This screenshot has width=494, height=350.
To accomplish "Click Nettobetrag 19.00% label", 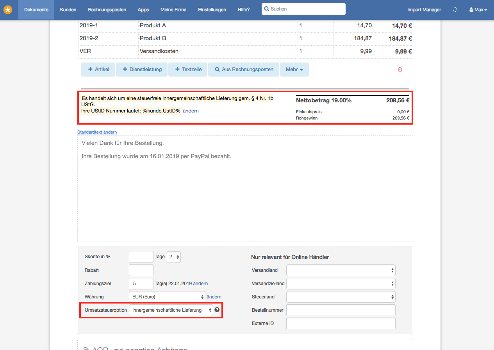I will [x=324, y=100].
